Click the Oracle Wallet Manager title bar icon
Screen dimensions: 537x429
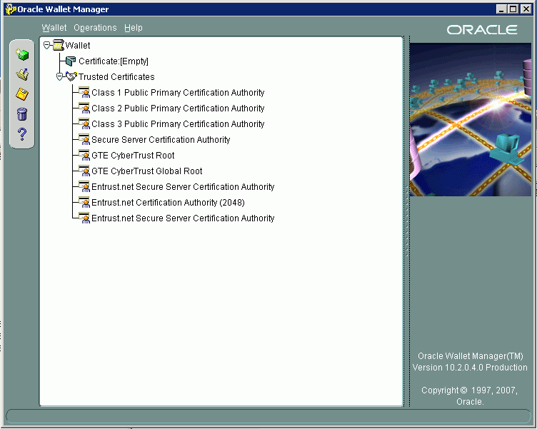click(11, 9)
